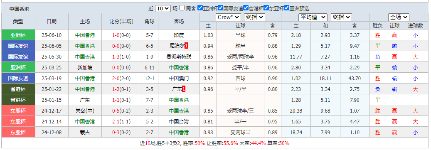Click home team 新加坡
Screen dimensions: 431x150
click(x=85, y=68)
